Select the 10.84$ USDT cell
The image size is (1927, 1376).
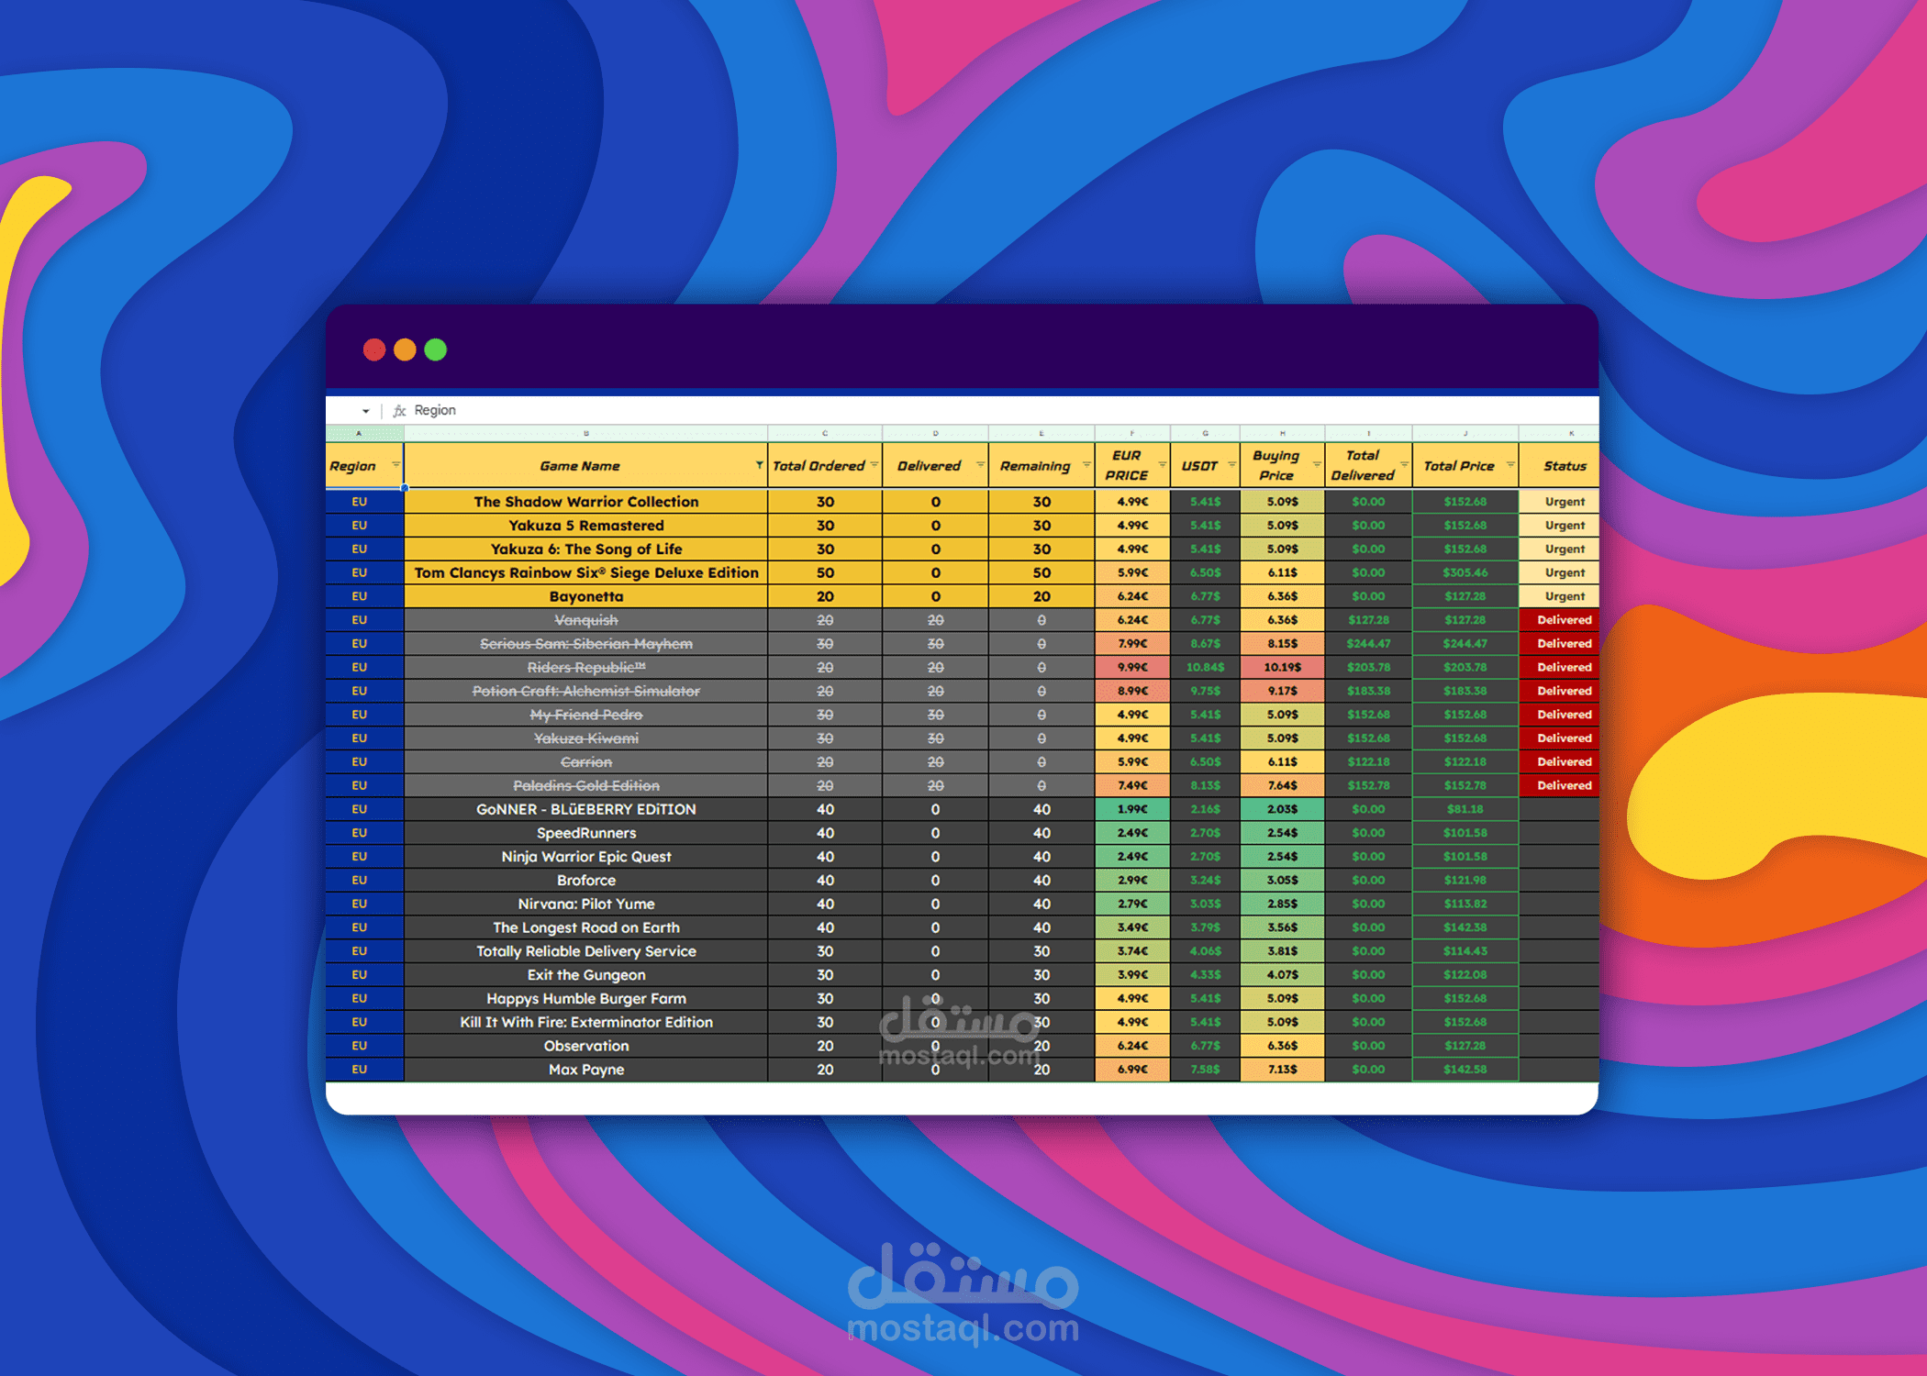[x=1205, y=667]
